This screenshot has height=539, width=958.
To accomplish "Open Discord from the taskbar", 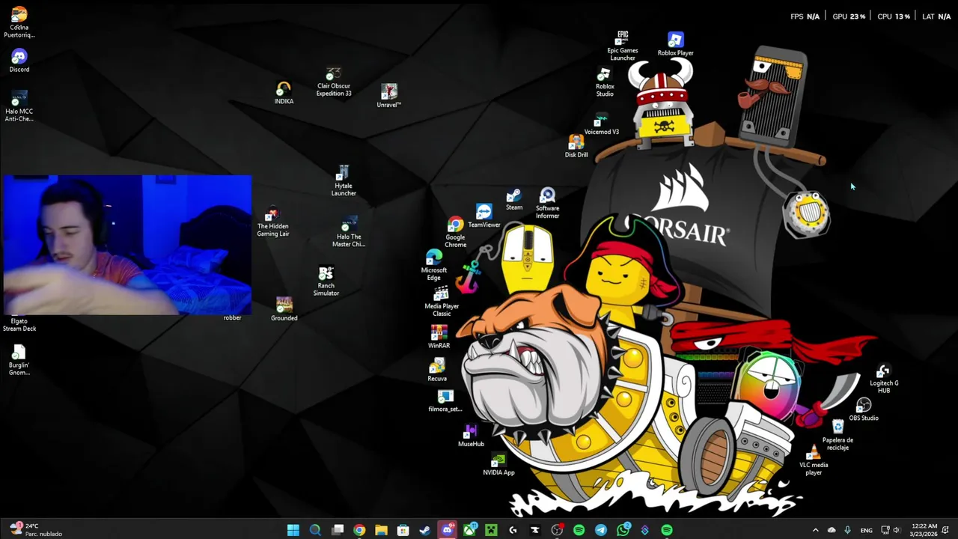I will 448,530.
